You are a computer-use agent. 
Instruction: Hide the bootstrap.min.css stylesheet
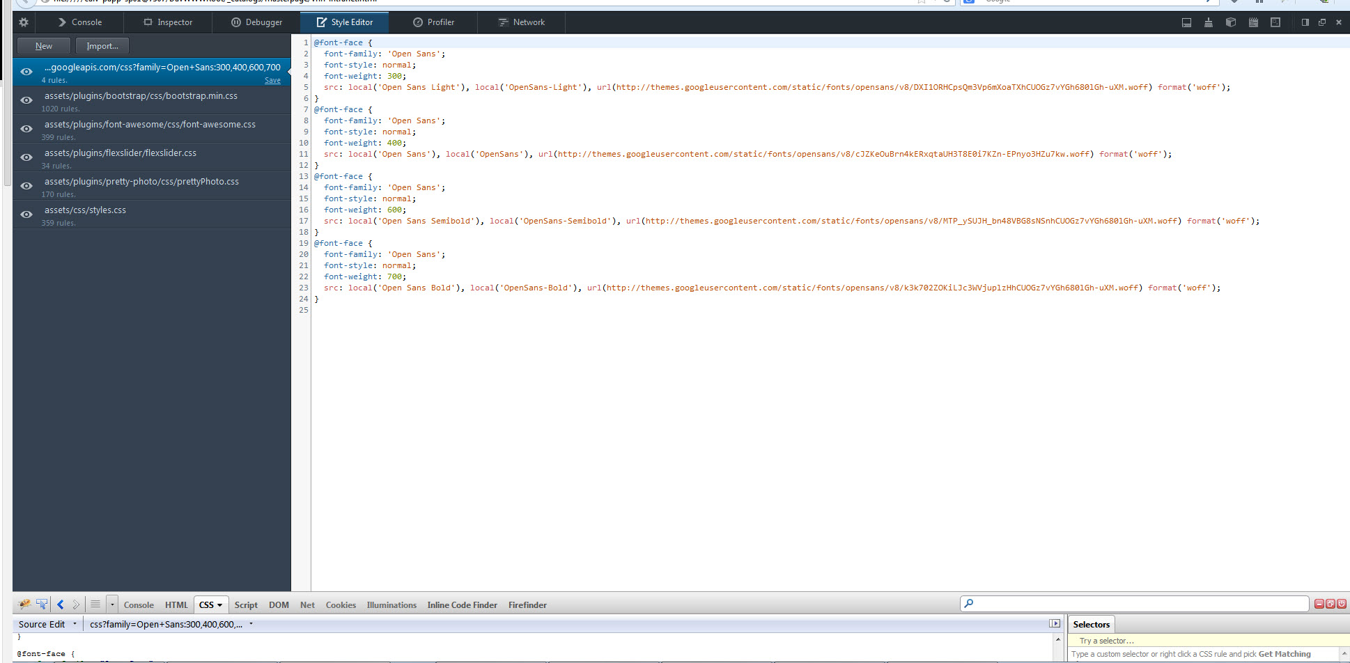tap(26, 100)
